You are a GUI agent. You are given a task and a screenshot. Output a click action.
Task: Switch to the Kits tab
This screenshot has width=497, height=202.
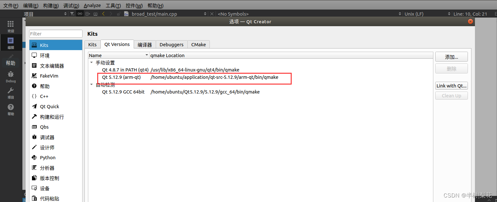pyautogui.click(x=92, y=45)
